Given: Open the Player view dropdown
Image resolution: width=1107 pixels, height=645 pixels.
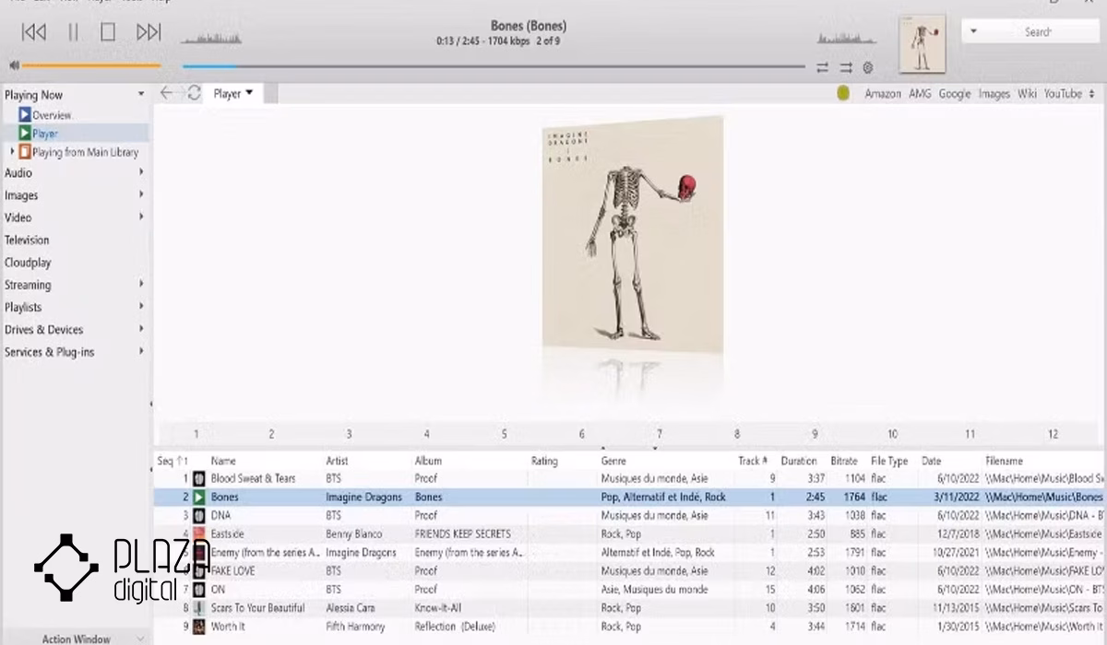Looking at the screenshot, I should point(233,93).
